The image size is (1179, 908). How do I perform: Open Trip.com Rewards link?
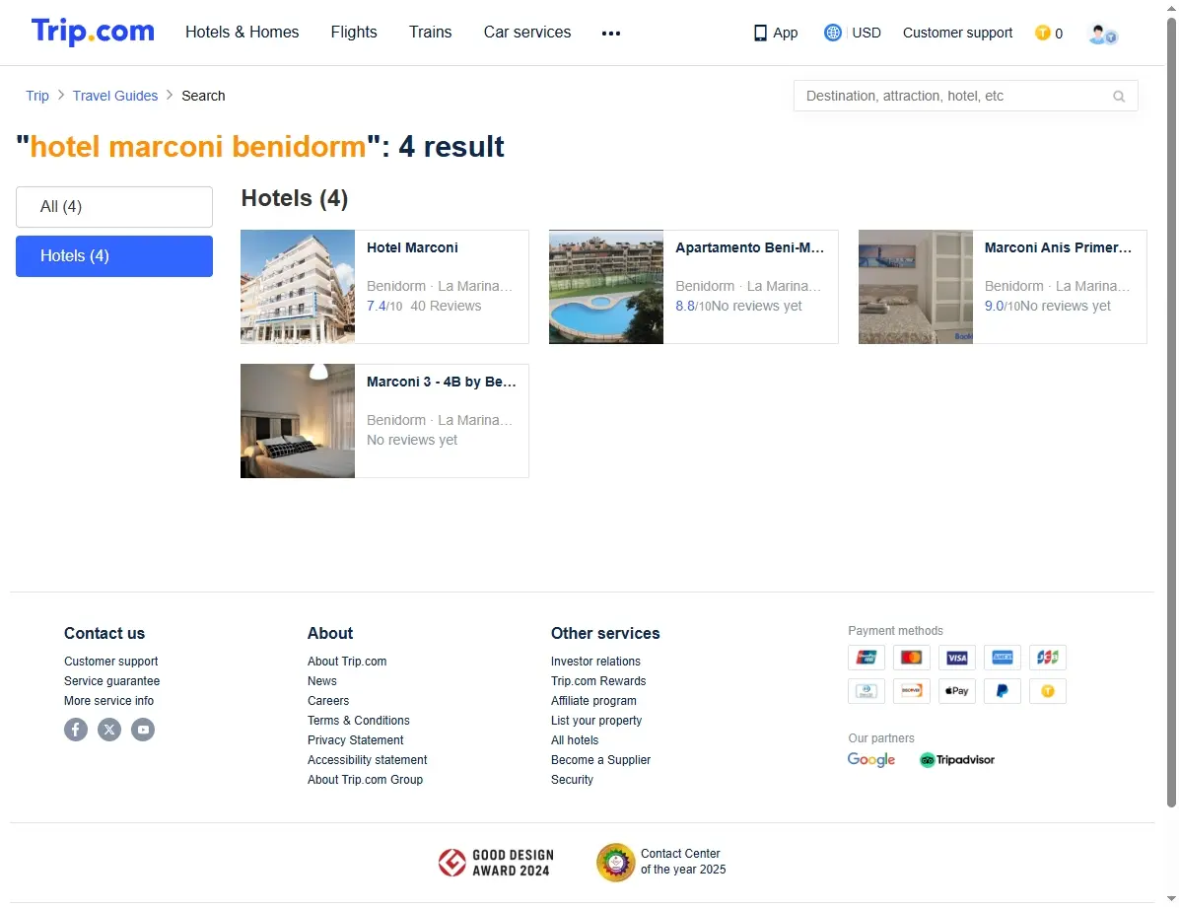point(598,681)
